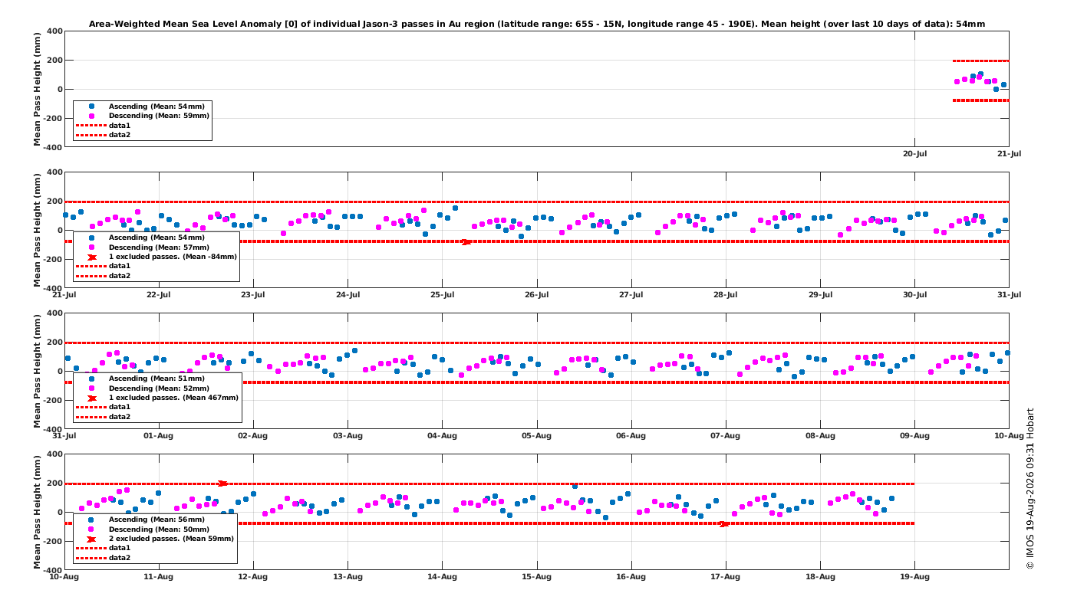Click the 17-Aug tick label
The image size is (1074, 613).
pos(726,577)
